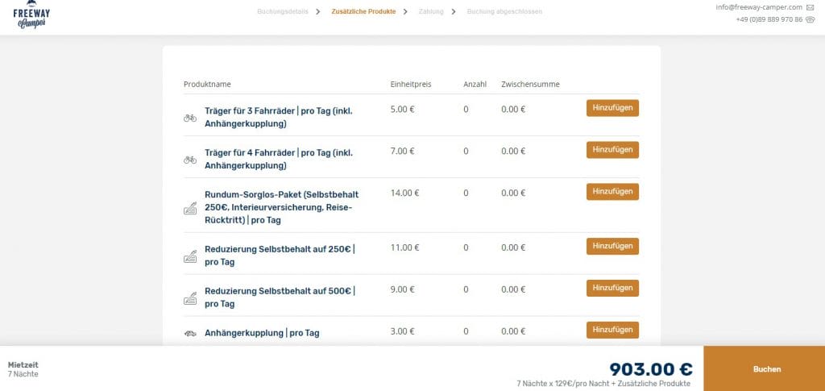Open the Zahlung step
The height and width of the screenshot is (391, 825).
431,11
